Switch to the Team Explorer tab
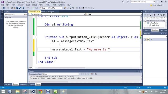 pyautogui.click(x=147, y=30)
